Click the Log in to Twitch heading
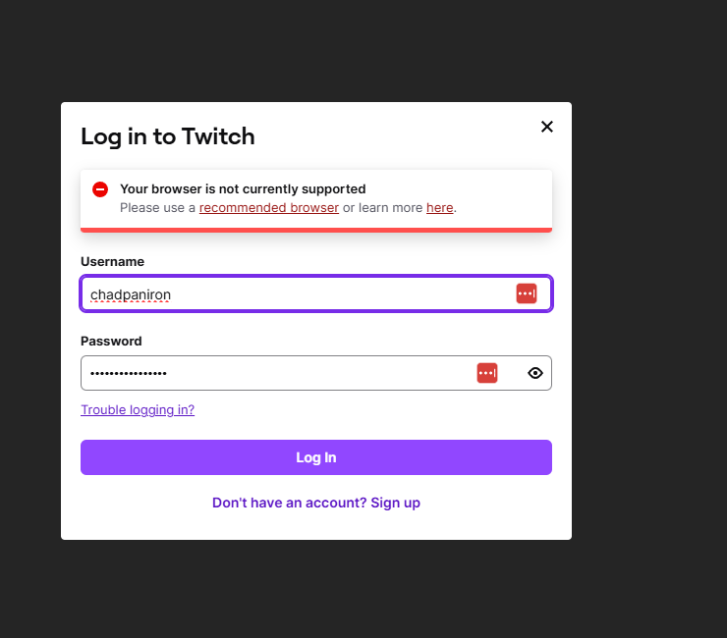Screen dimensions: 727x638 pyautogui.click(x=168, y=136)
